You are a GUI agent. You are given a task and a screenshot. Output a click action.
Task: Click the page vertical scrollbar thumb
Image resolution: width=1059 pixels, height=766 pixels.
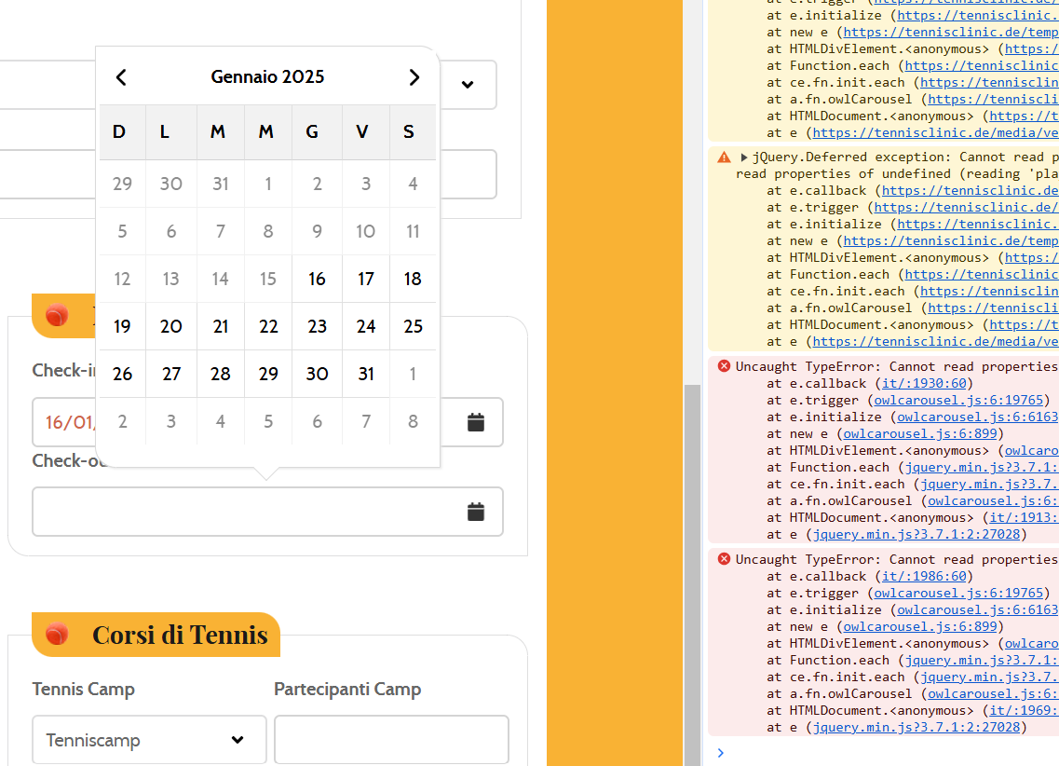click(x=692, y=575)
